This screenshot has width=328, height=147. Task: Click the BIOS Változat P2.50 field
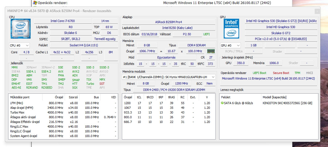187,34
